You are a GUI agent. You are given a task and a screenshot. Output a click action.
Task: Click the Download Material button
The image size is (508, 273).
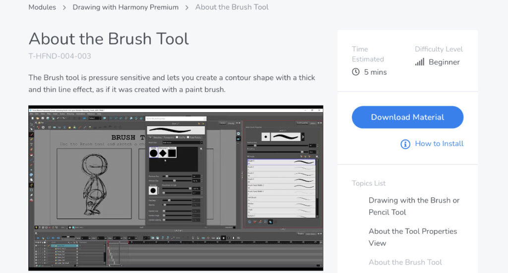click(408, 117)
